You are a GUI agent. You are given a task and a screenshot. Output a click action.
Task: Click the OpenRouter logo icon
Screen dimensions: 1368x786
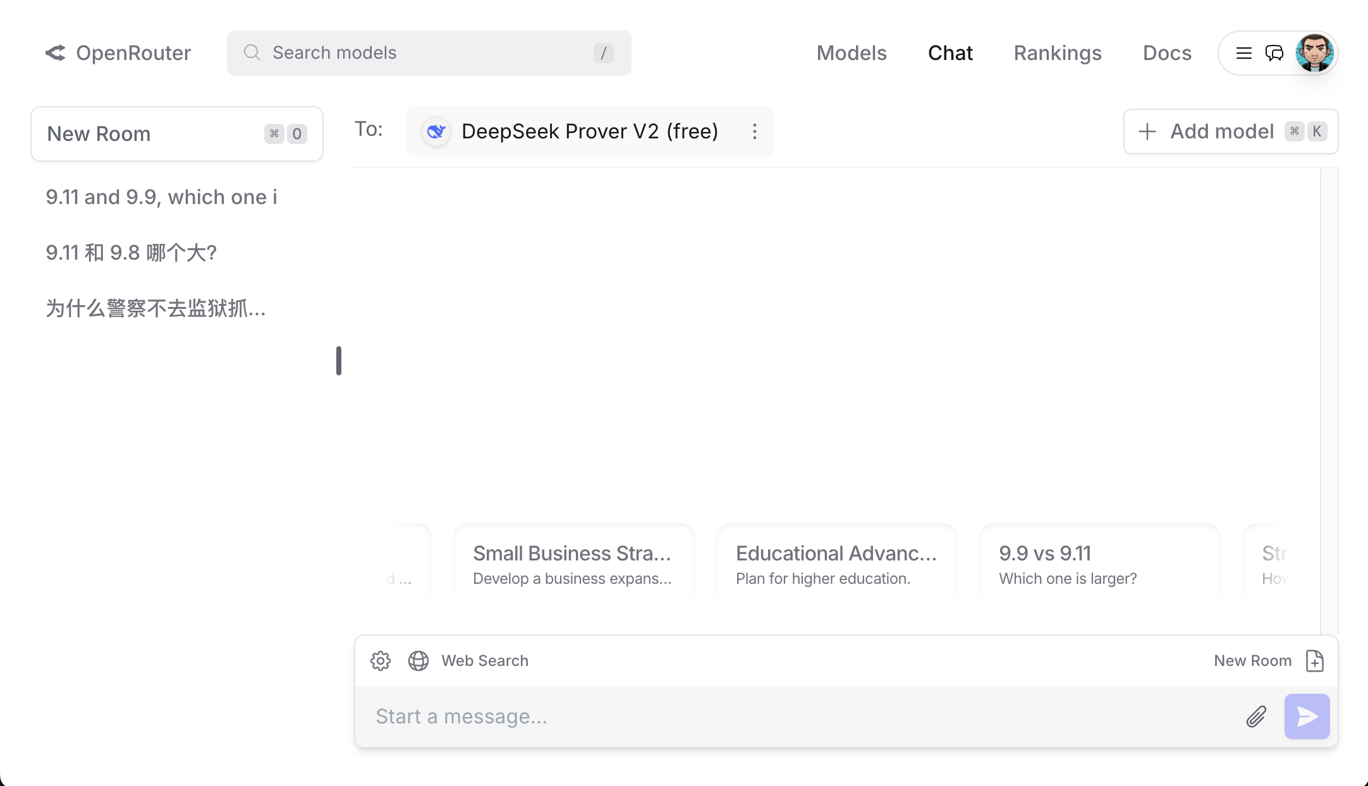click(x=56, y=53)
